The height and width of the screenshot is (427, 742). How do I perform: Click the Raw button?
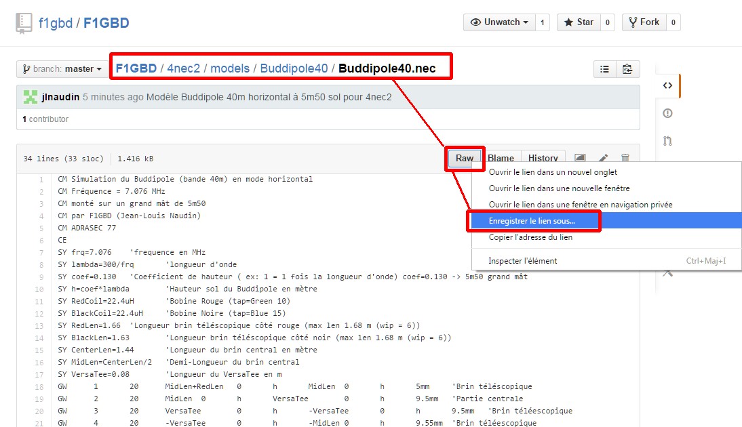coord(464,159)
